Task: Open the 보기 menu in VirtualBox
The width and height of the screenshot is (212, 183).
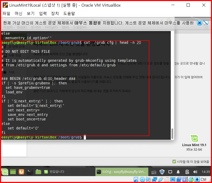Action: tap(31, 14)
